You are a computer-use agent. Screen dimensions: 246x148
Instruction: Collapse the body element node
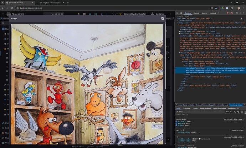[x=178, y=23]
